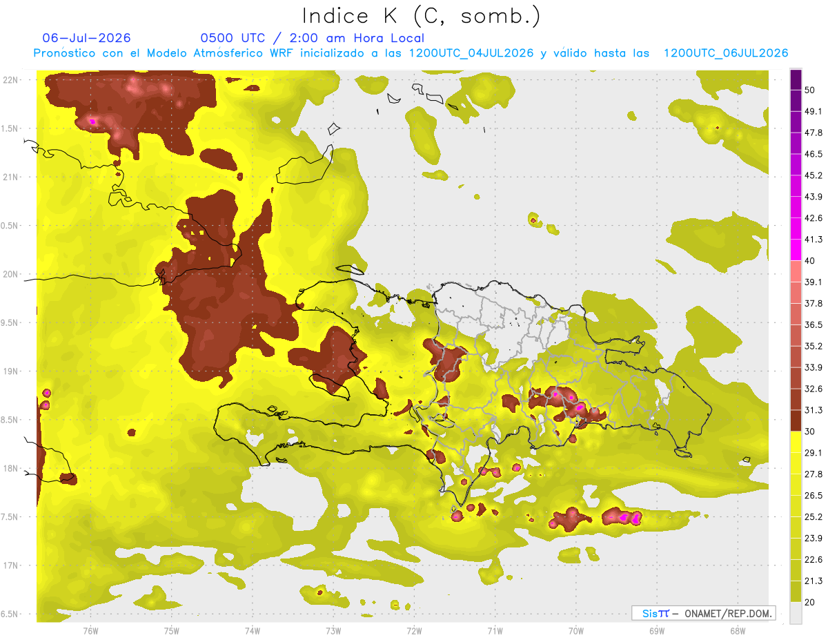Click the "74W" longitude label
The width and height of the screenshot is (828, 640).
coord(253,631)
